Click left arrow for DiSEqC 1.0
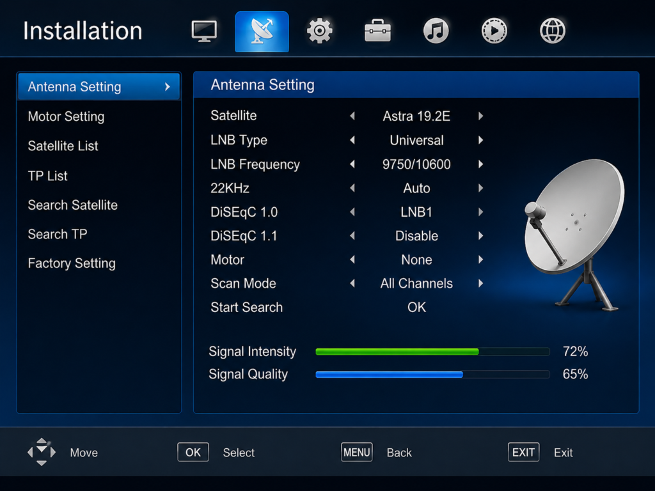The height and width of the screenshot is (491, 655). coord(352,212)
